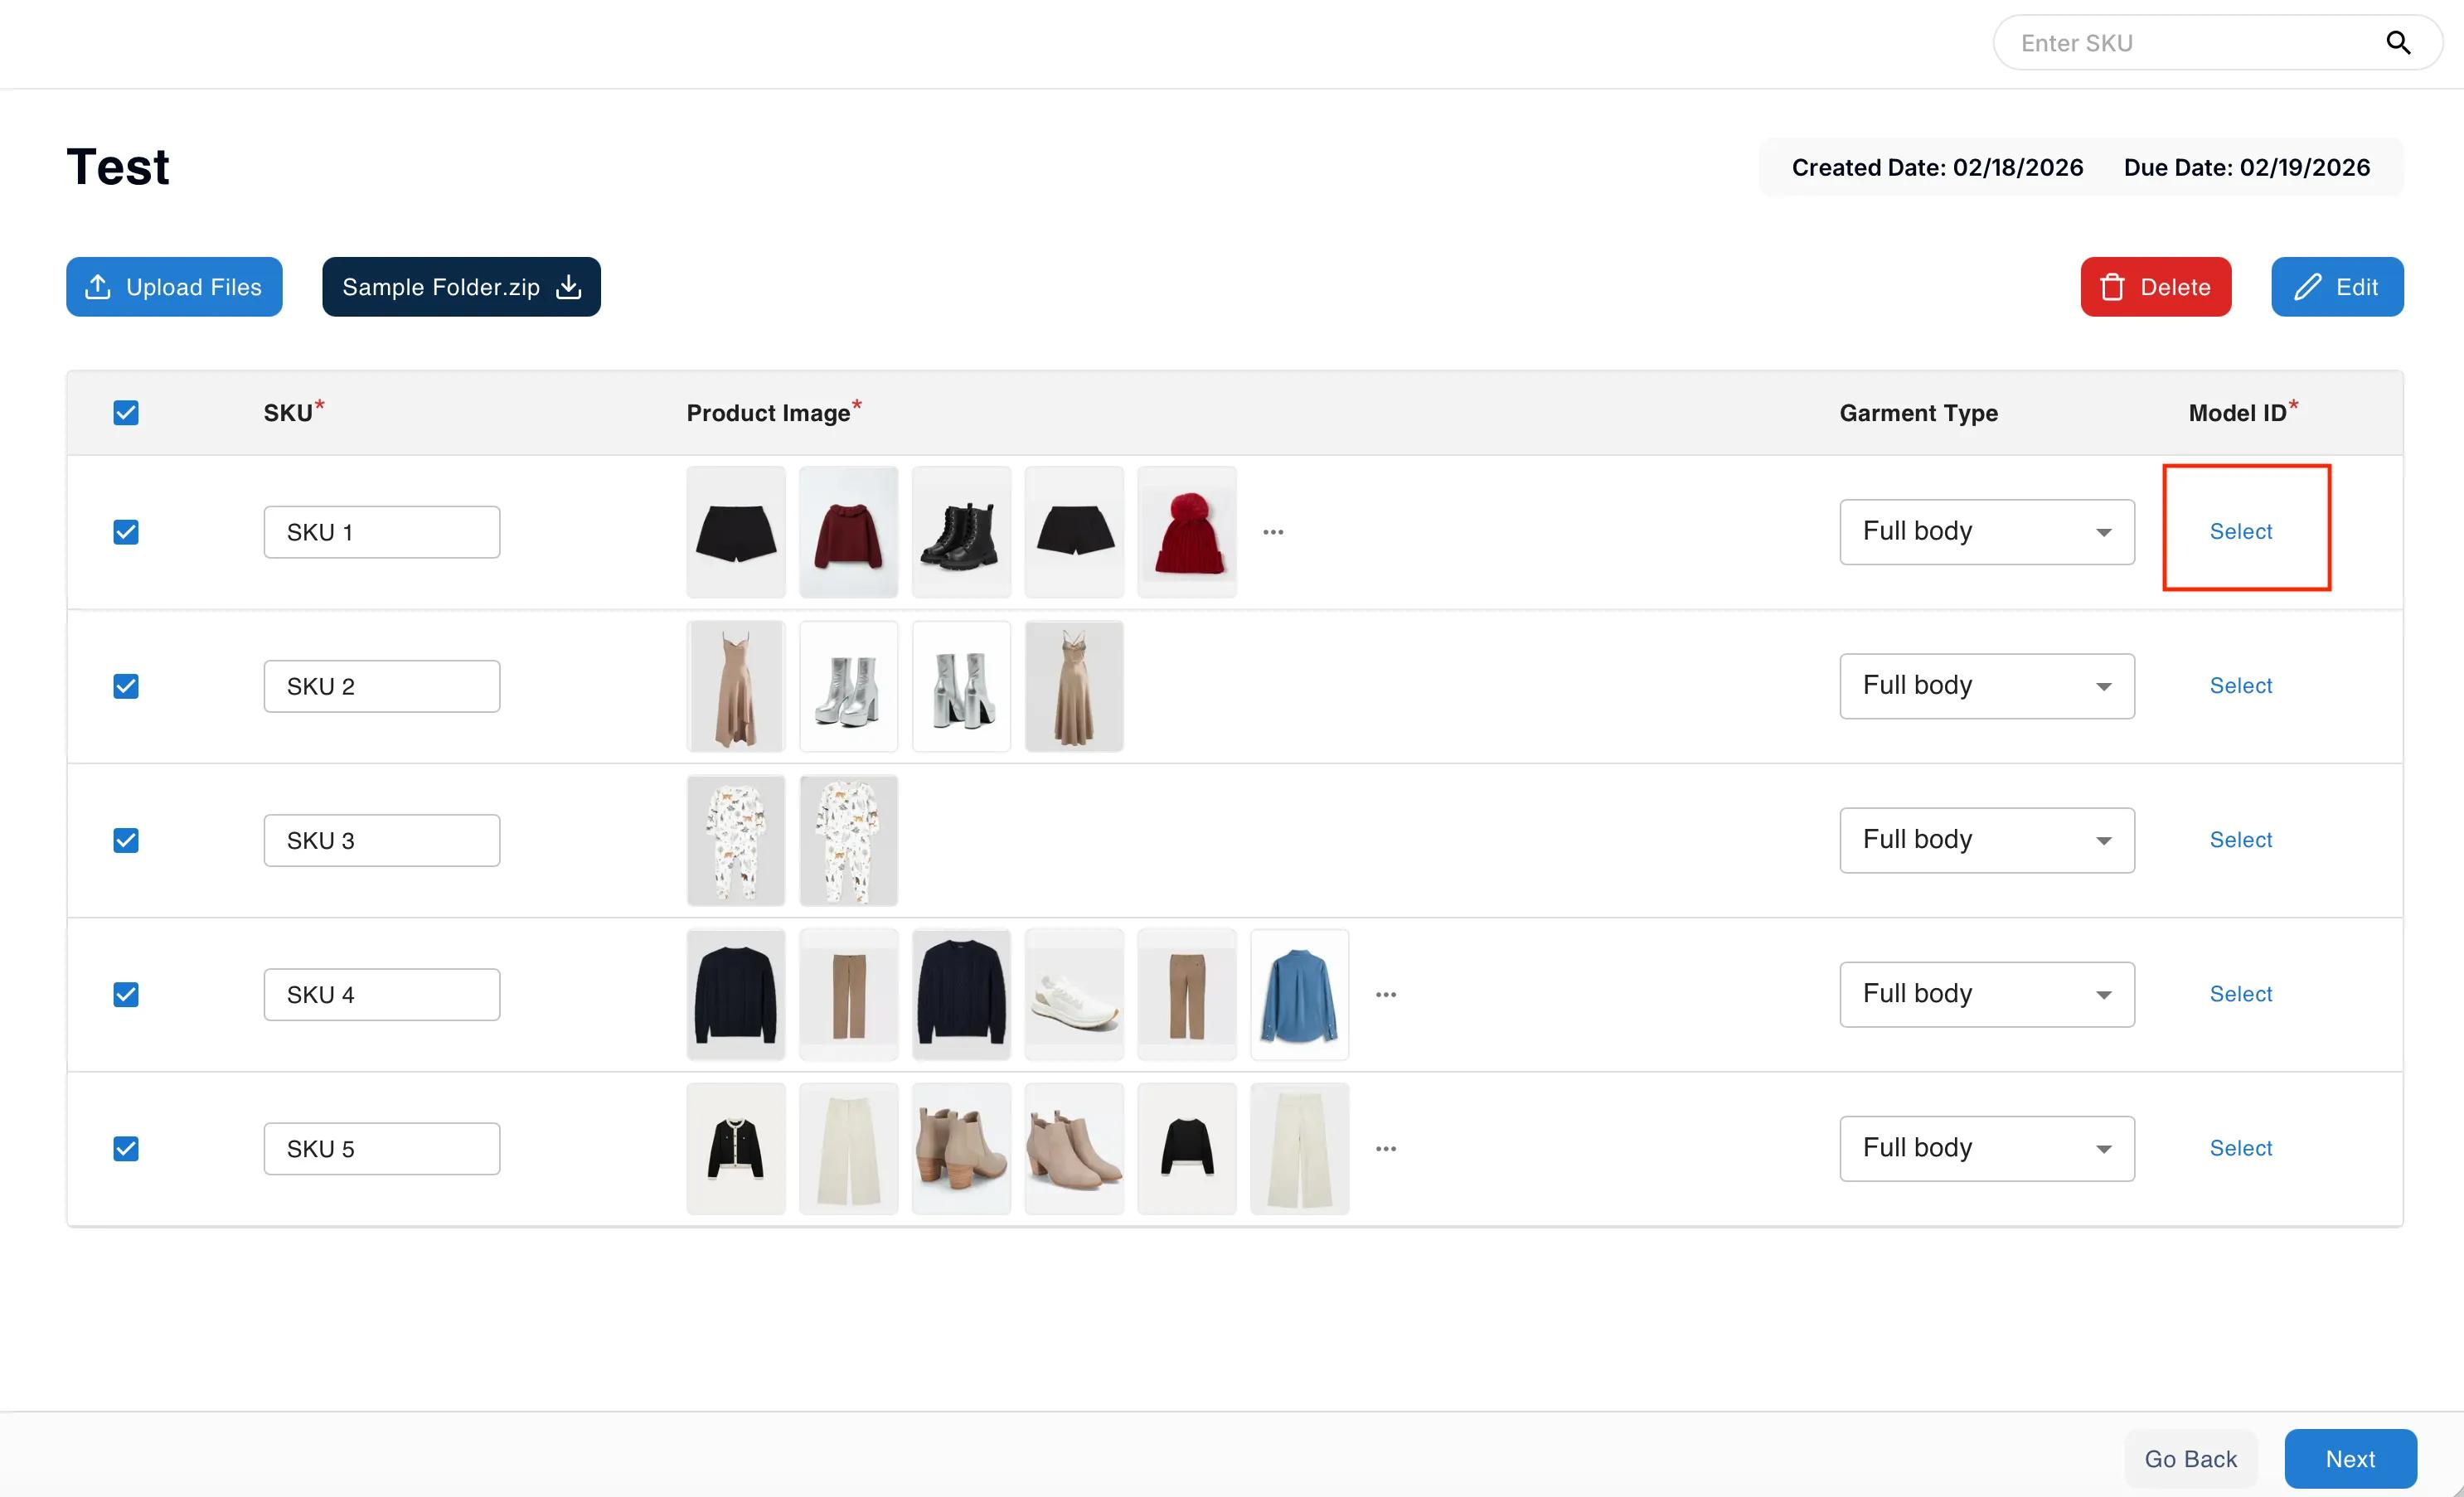Click the Next button
Screen dimensions: 2464x1497
[2350, 1459]
